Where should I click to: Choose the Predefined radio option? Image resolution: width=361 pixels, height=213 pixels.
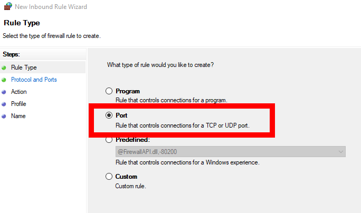click(x=109, y=140)
